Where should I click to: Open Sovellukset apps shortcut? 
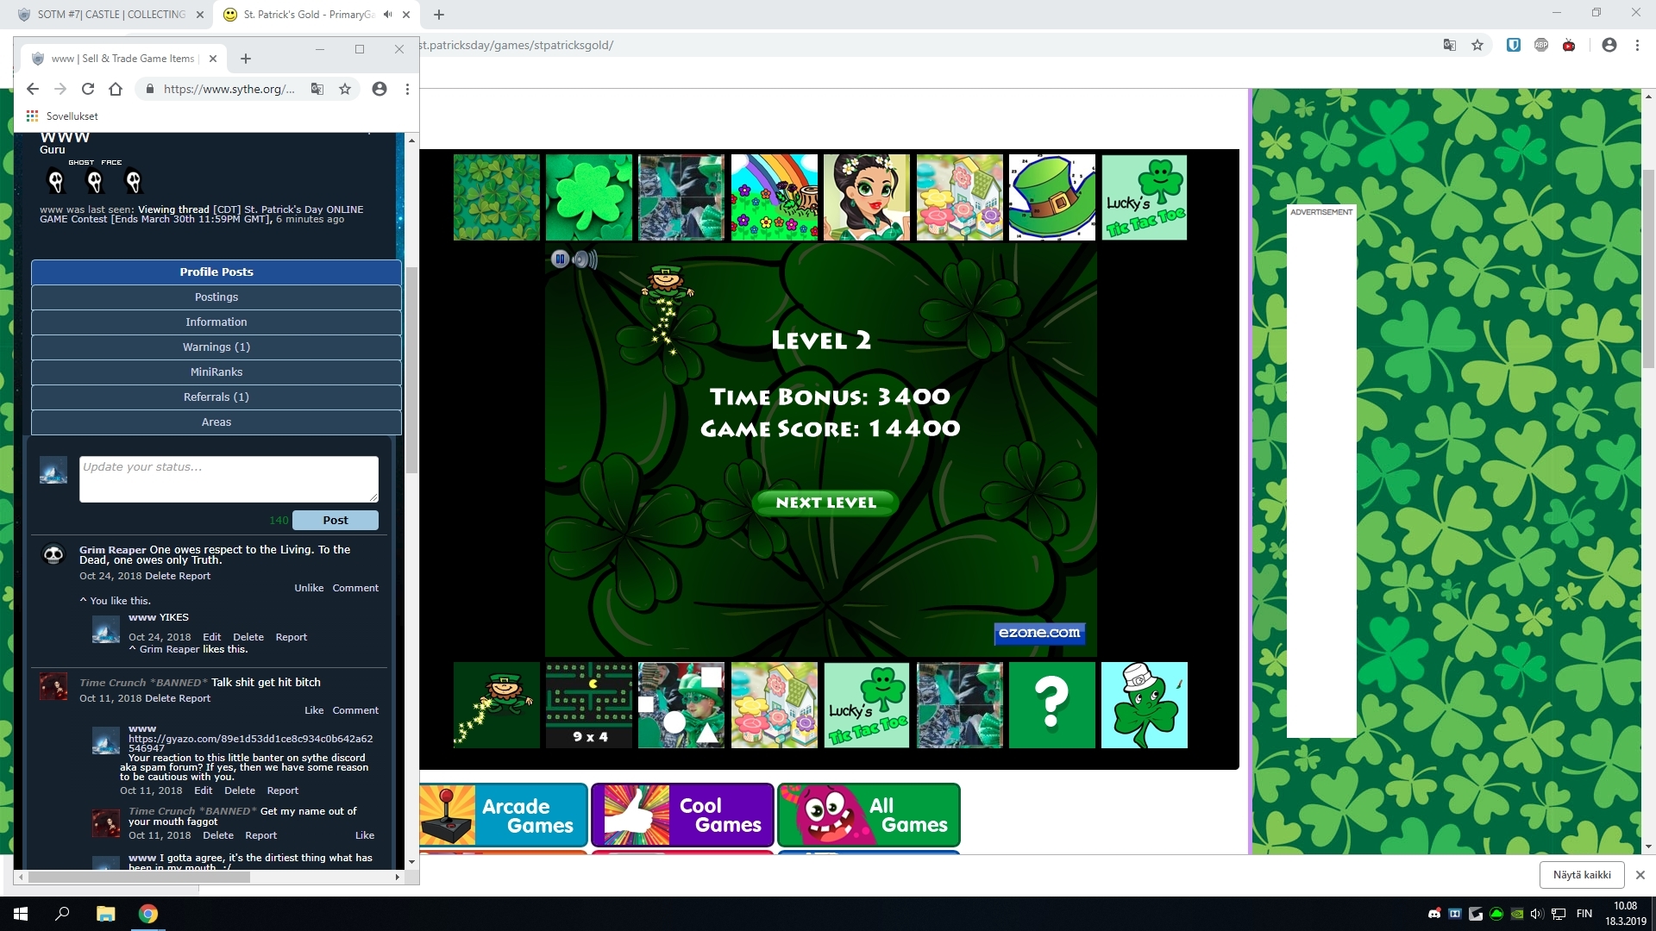[62, 116]
